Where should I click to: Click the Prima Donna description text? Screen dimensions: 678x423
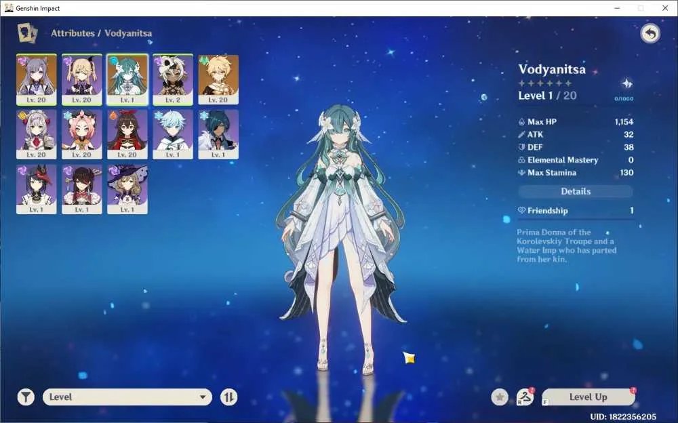pos(566,245)
